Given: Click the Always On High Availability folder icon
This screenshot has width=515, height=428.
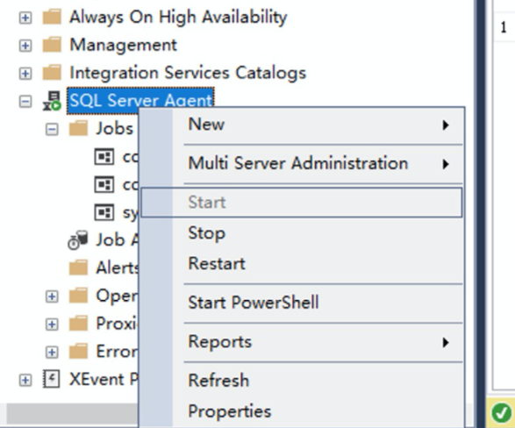Looking at the screenshot, I should point(52,17).
